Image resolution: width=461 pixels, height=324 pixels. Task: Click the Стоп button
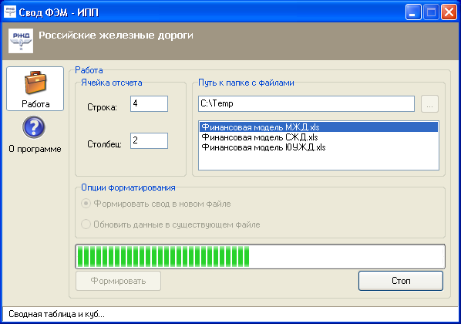click(401, 281)
